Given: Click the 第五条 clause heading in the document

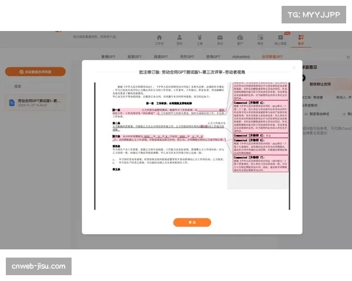Looking at the screenshot, I should pyautogui.click(x=116, y=169).
